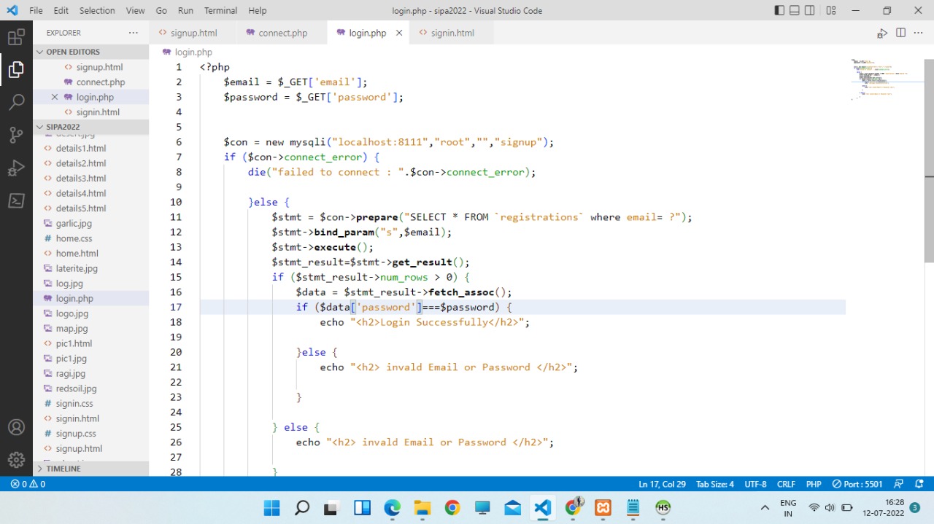Open File Explorer from the taskbar
Screen dimensions: 934x524
[422, 508]
